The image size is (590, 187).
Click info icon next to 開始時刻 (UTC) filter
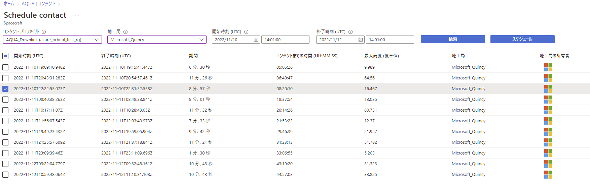pos(246,32)
